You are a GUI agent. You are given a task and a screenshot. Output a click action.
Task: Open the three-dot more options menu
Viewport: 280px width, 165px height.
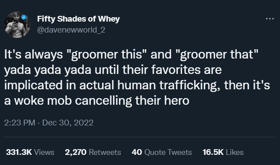coord(270,18)
